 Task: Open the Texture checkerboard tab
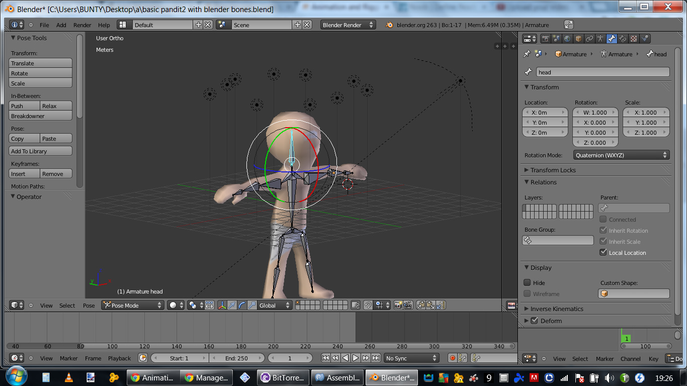pyautogui.click(x=634, y=39)
